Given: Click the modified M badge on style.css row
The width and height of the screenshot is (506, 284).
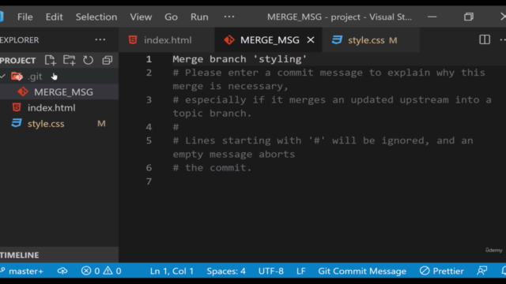Looking at the screenshot, I should click(x=101, y=124).
